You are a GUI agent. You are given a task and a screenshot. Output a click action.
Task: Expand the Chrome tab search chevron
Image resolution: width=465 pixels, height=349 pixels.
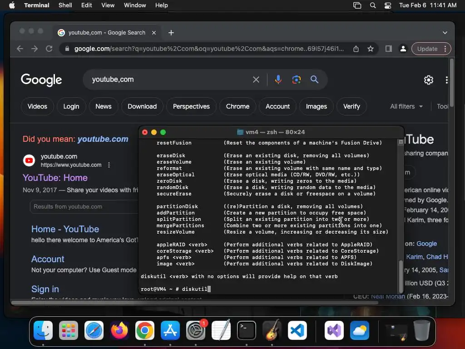(x=445, y=33)
